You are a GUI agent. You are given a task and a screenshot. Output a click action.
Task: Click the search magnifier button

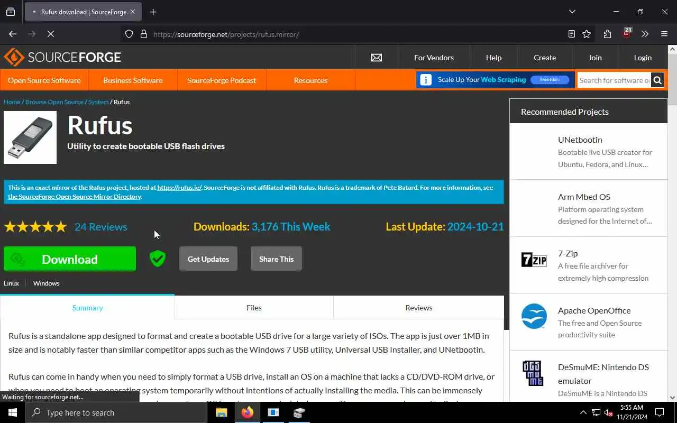pos(657,80)
